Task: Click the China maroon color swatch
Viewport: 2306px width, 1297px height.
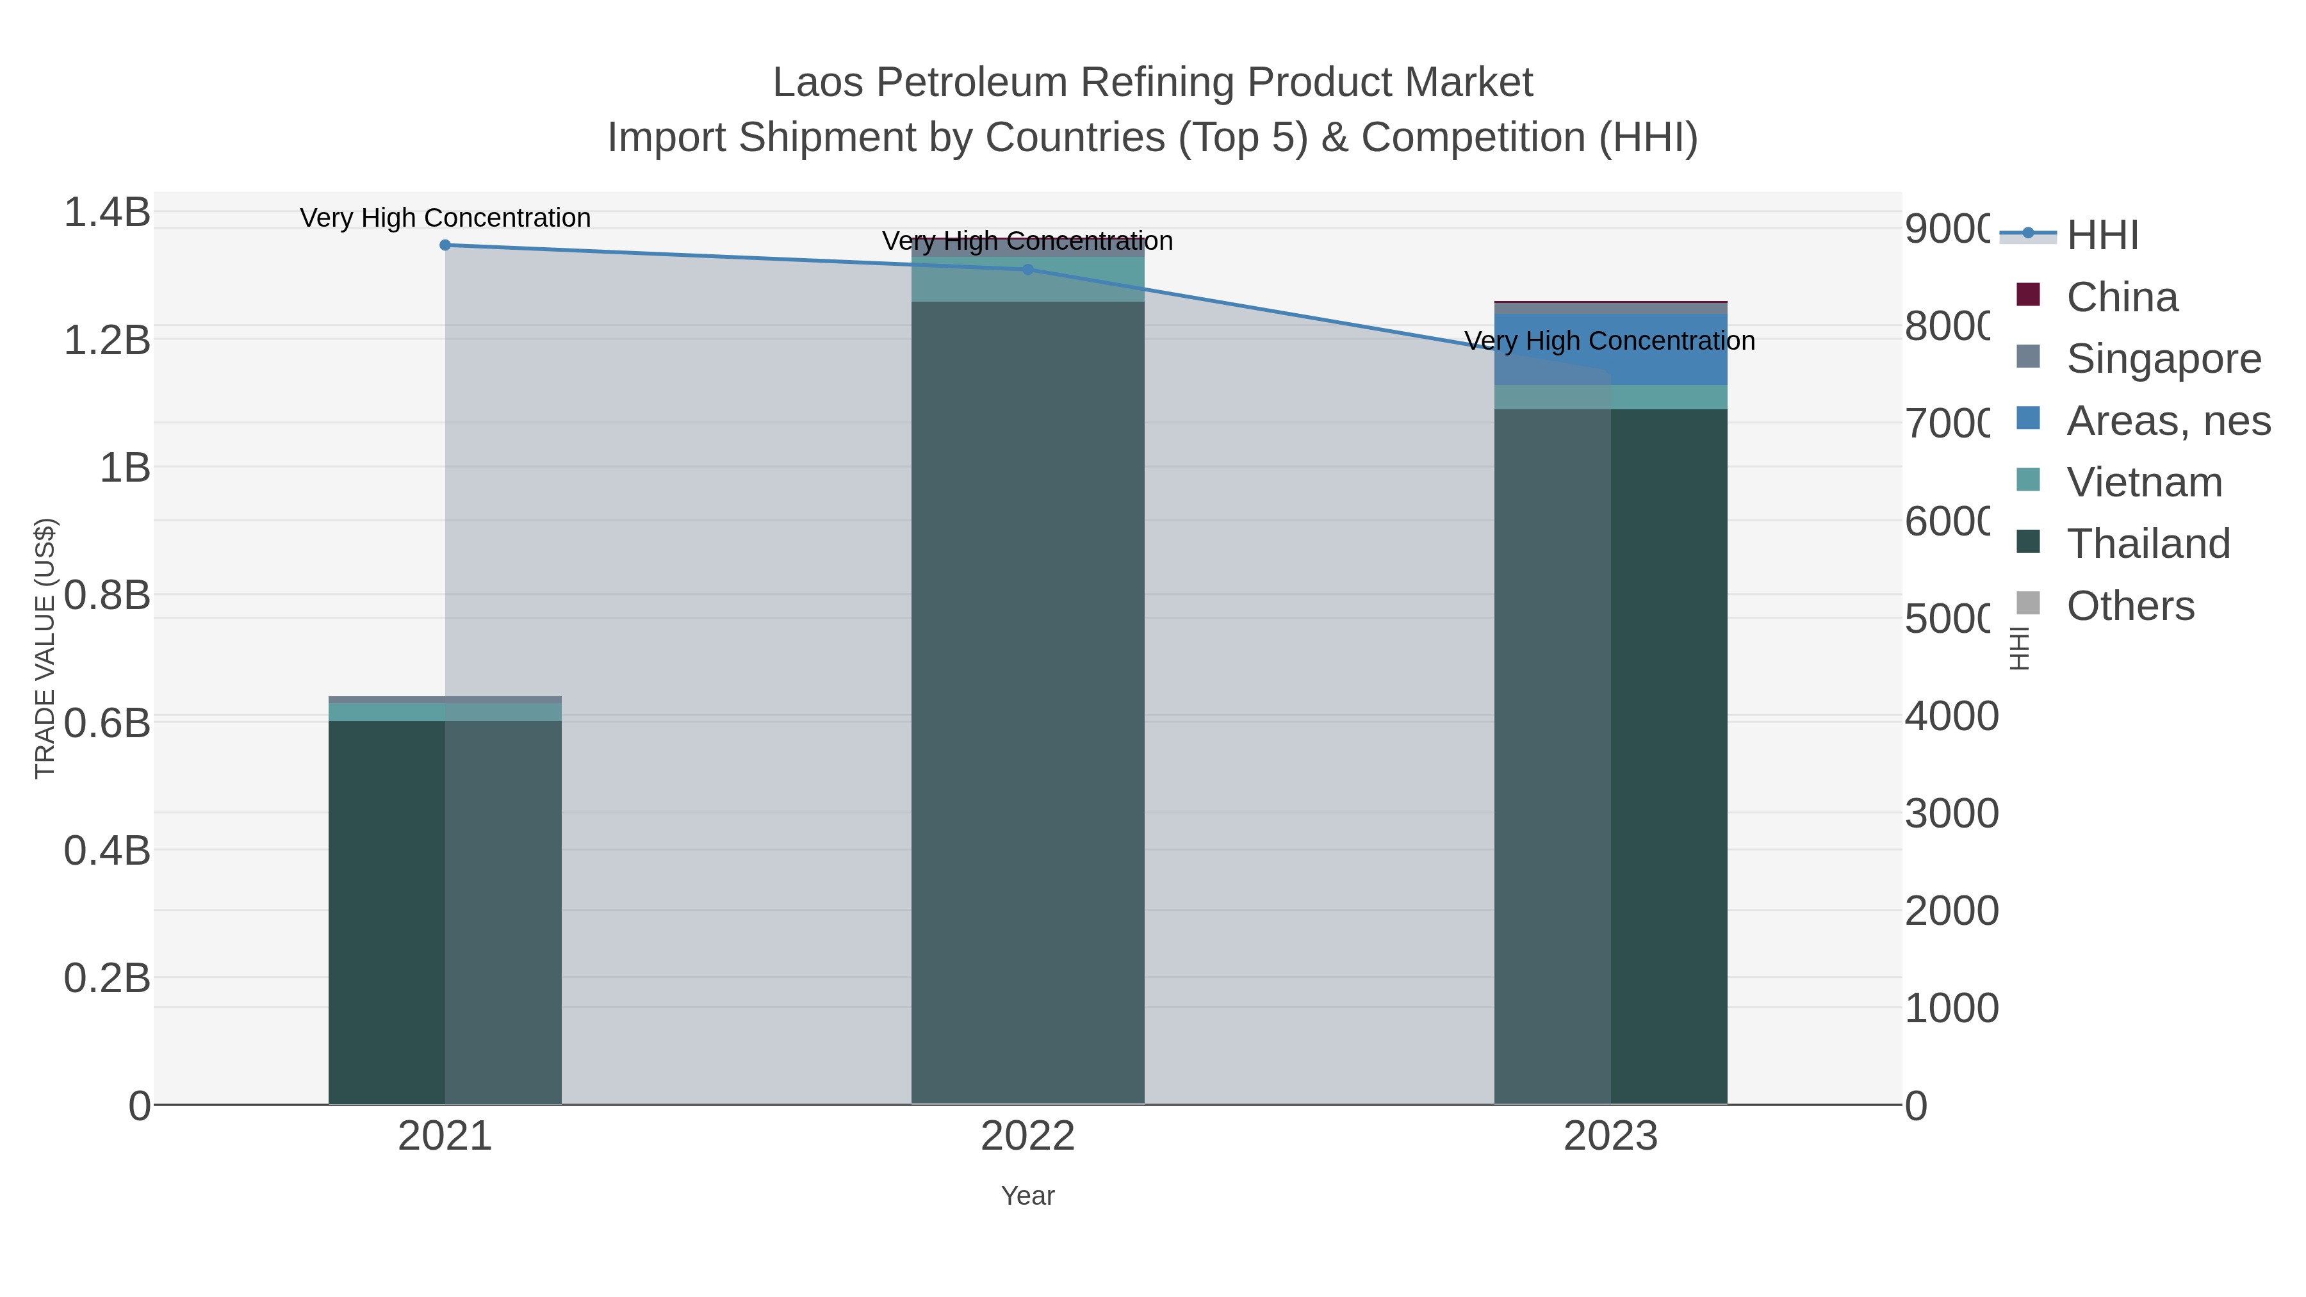Action: point(2029,295)
